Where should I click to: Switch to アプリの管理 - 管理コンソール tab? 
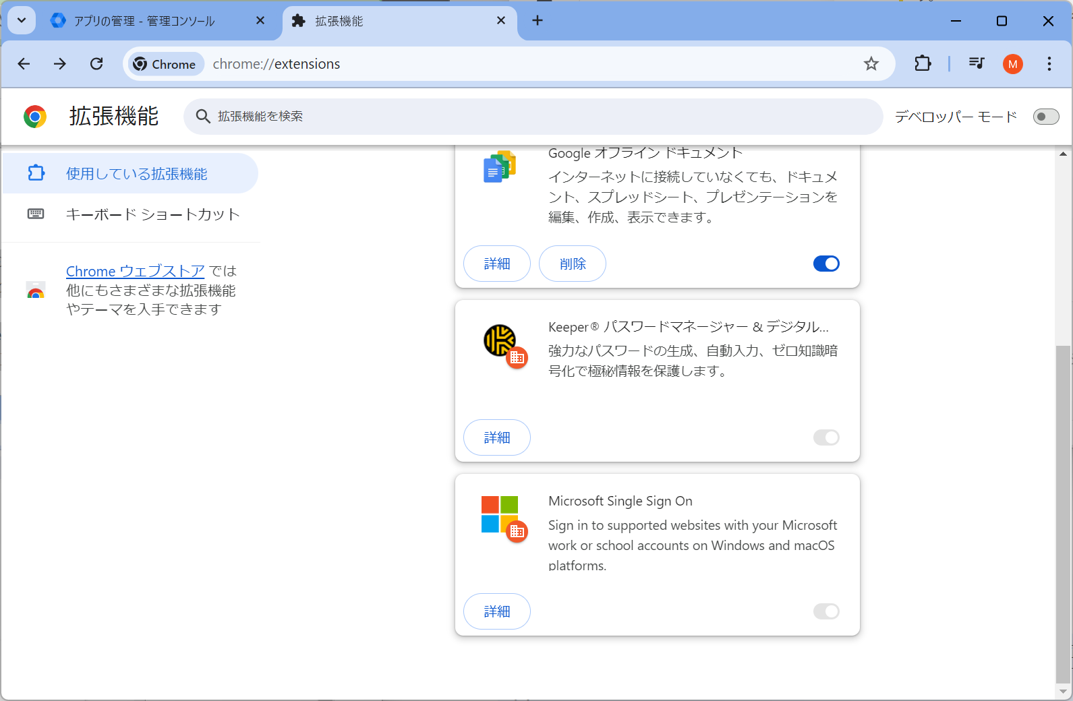[x=158, y=21]
